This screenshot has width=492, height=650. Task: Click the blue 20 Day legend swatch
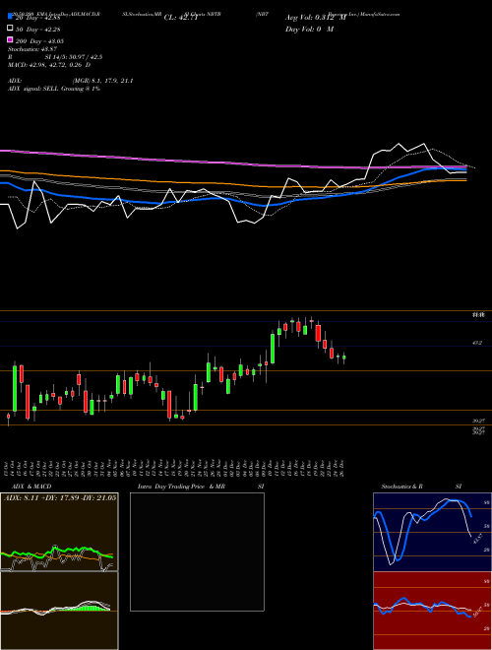(10, 17)
